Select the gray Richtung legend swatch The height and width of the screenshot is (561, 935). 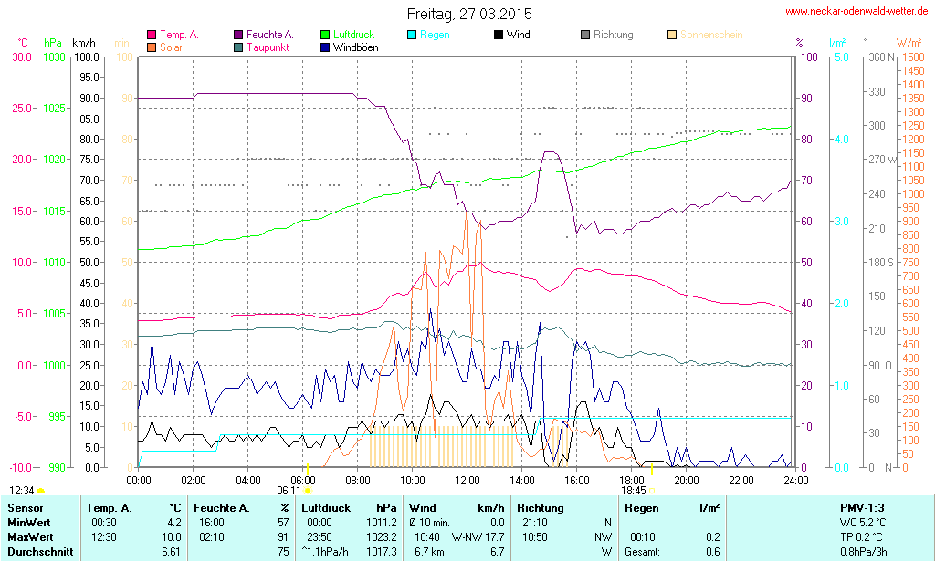[585, 36]
